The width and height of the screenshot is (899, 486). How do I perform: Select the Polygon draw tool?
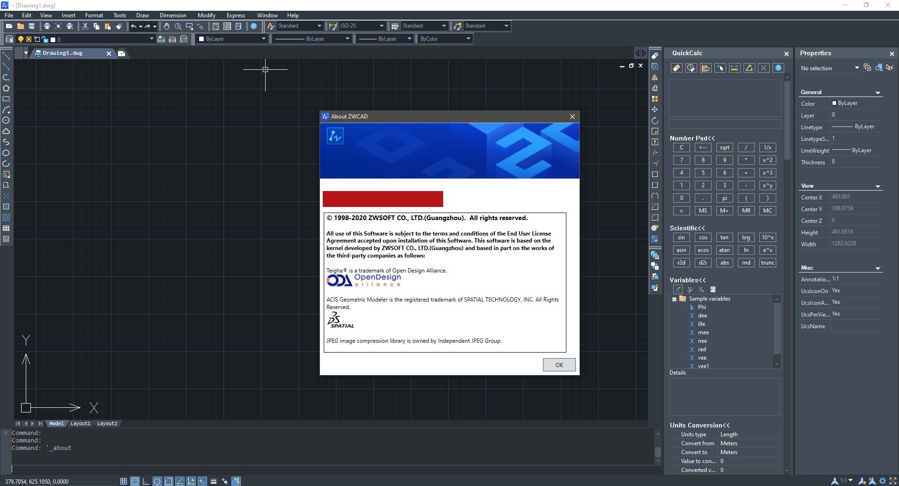(6, 88)
